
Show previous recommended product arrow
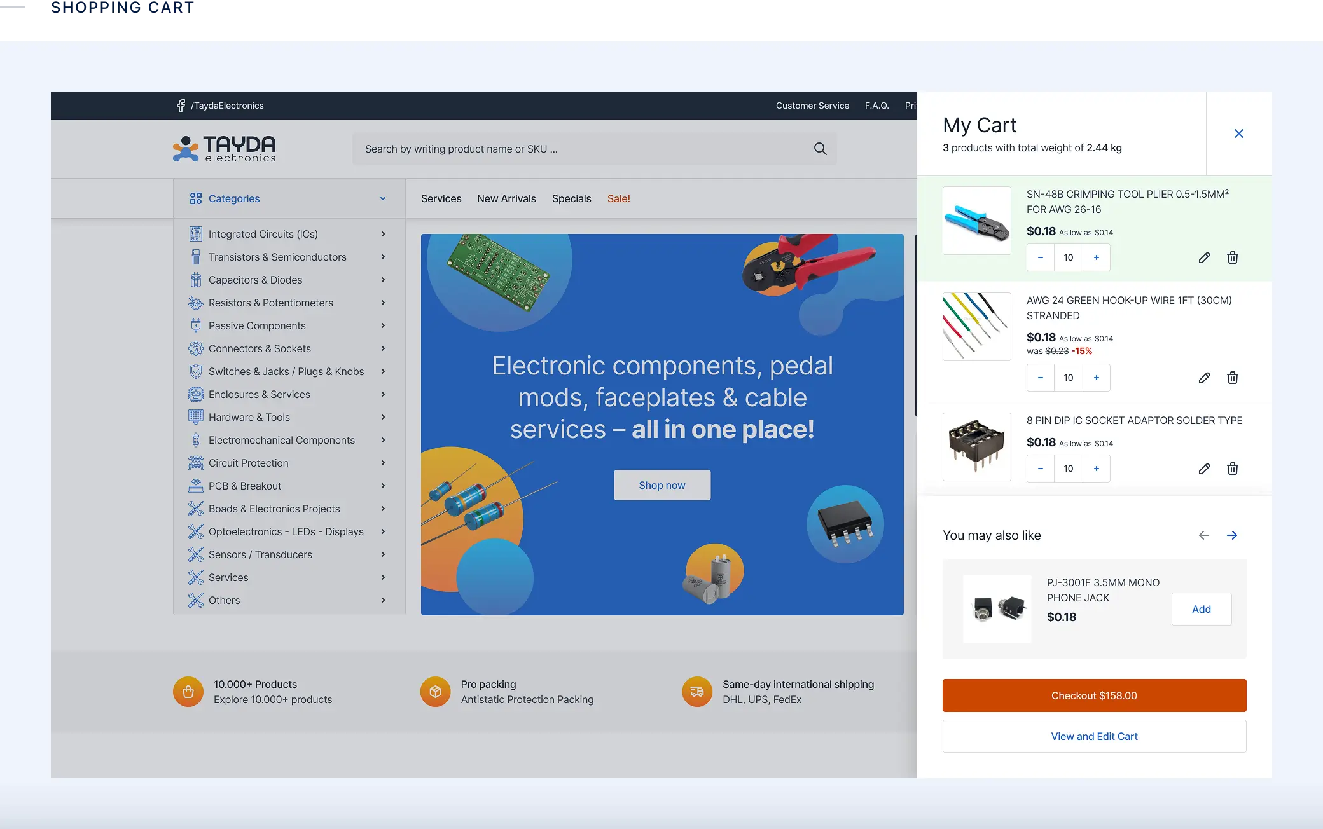pyautogui.click(x=1203, y=535)
